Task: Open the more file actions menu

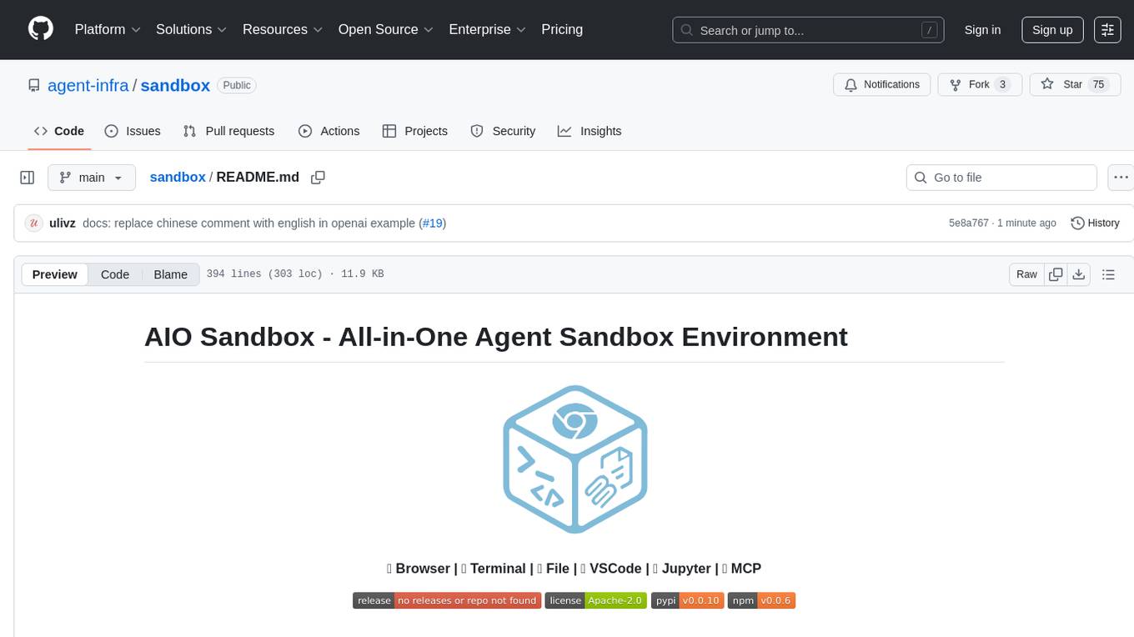Action: (1121, 178)
